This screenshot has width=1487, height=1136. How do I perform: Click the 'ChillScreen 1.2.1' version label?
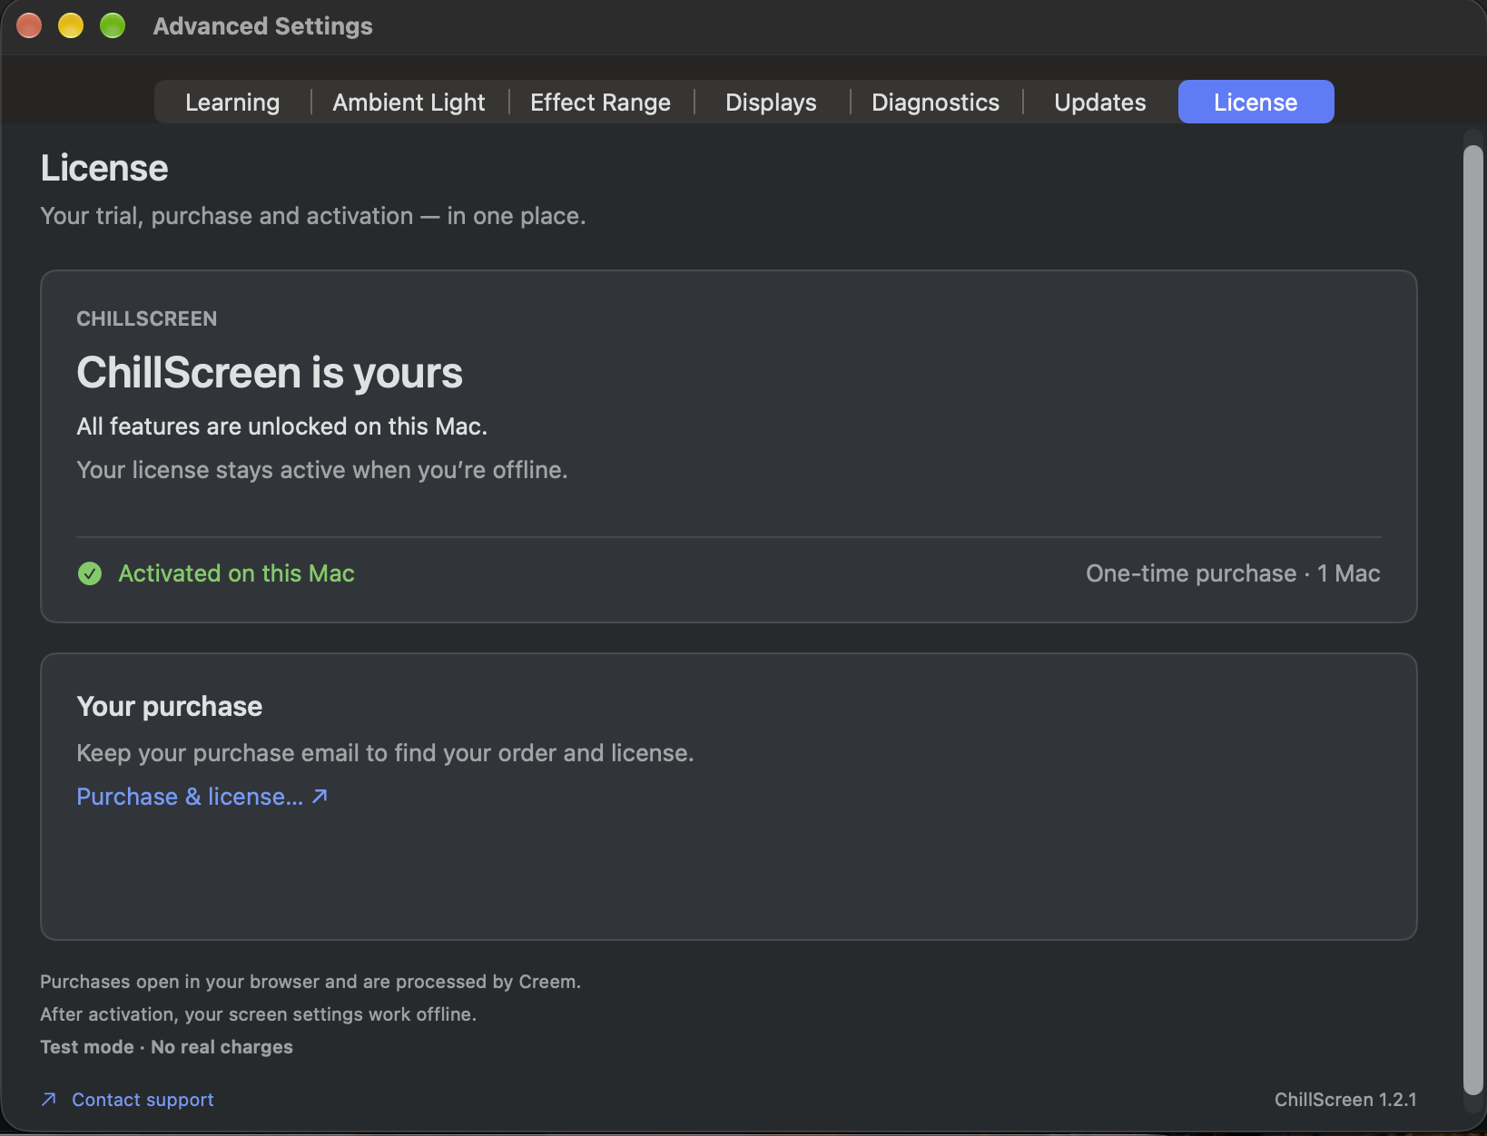pos(1345,1100)
